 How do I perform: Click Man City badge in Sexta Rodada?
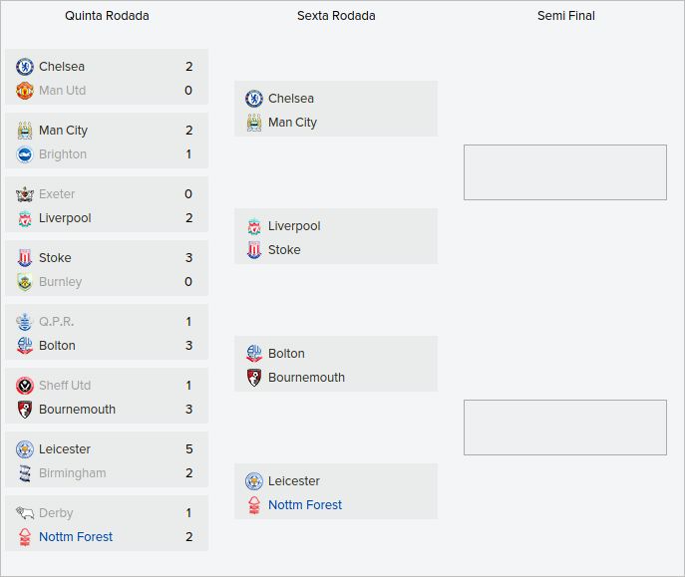pos(254,123)
